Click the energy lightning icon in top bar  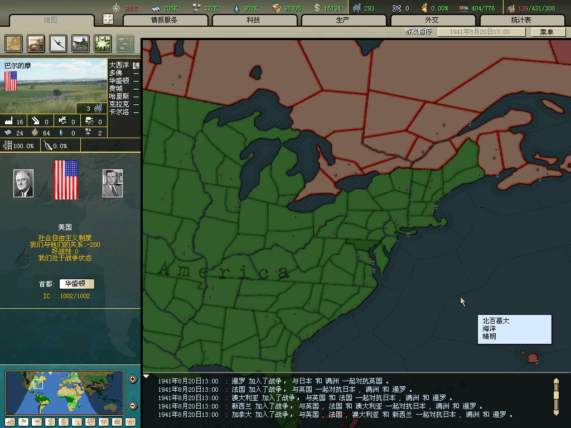coord(116,8)
